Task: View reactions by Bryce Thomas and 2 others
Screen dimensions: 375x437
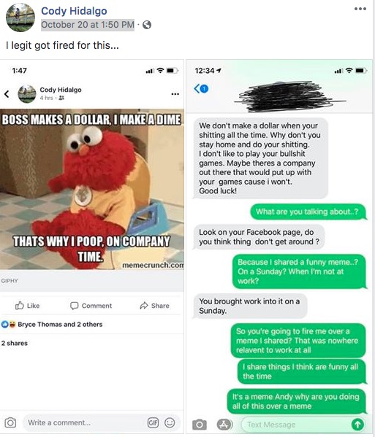Action: coord(52,324)
